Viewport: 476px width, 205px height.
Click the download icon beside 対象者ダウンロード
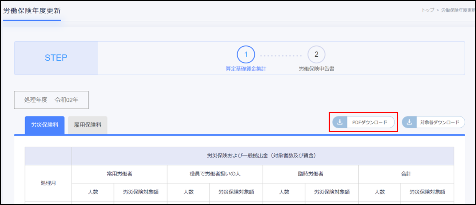[x=409, y=122]
